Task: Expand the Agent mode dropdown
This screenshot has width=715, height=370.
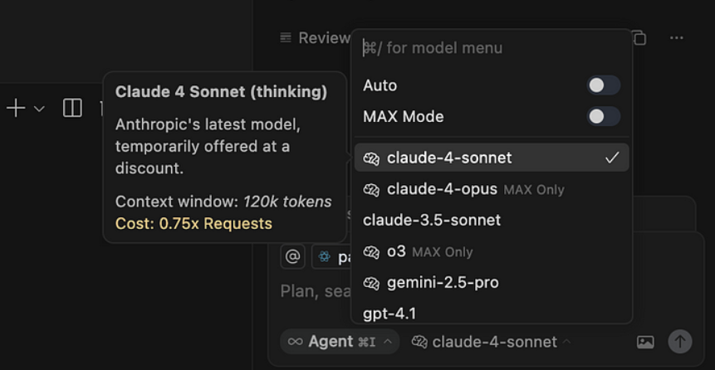Action: click(339, 342)
